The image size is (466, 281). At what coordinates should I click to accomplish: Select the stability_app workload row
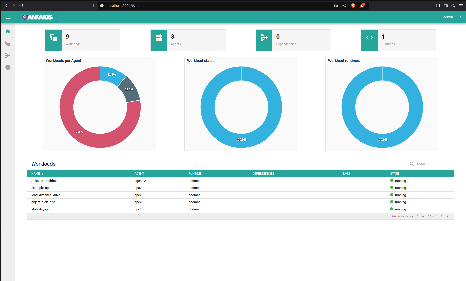241,209
